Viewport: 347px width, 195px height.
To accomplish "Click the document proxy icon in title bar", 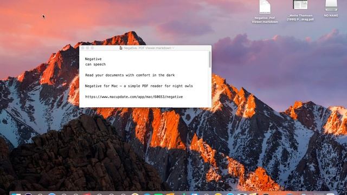I will [x=121, y=48].
